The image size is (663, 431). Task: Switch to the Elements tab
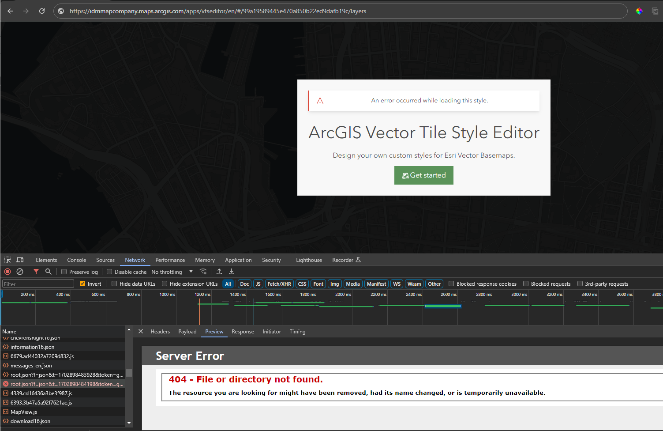(x=46, y=260)
